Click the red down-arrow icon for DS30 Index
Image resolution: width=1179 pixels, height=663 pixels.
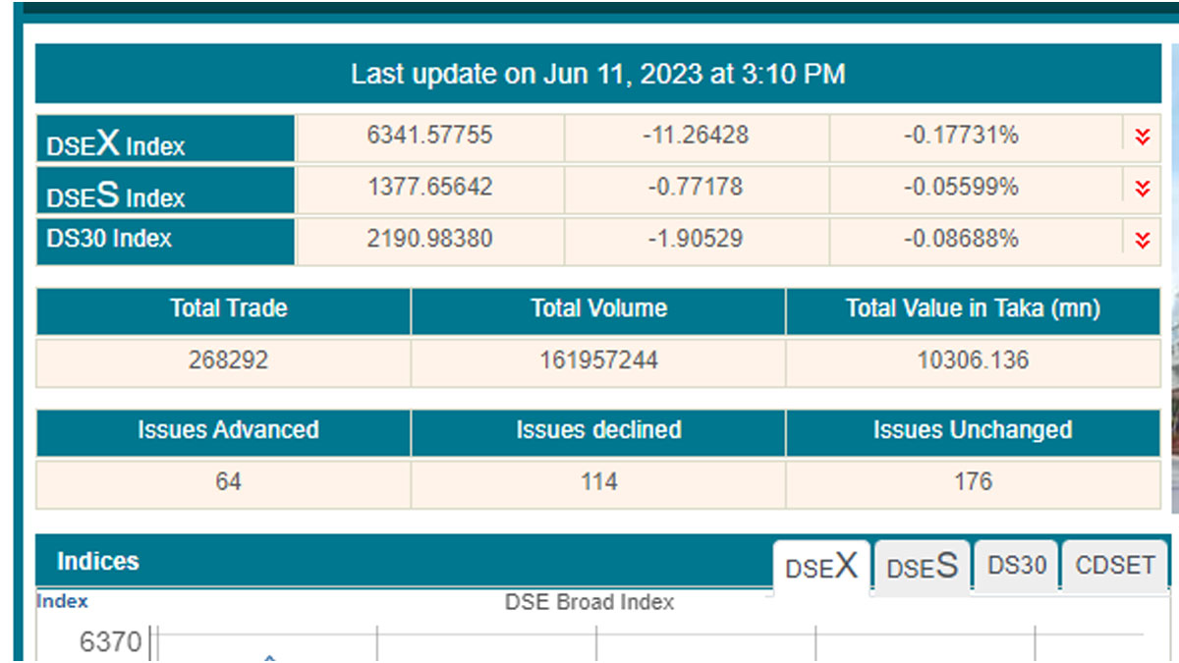1142,240
